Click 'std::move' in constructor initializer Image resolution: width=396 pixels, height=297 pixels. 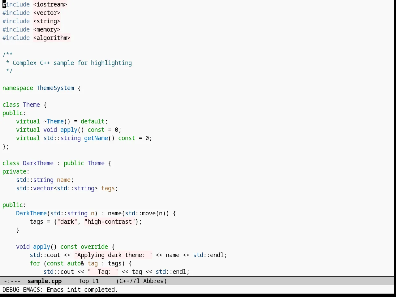coord(140,213)
